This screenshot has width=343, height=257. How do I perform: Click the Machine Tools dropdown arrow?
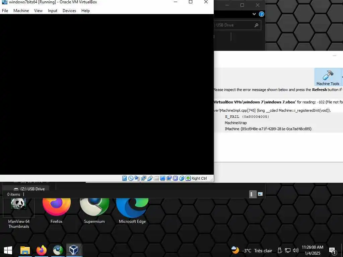342,77
